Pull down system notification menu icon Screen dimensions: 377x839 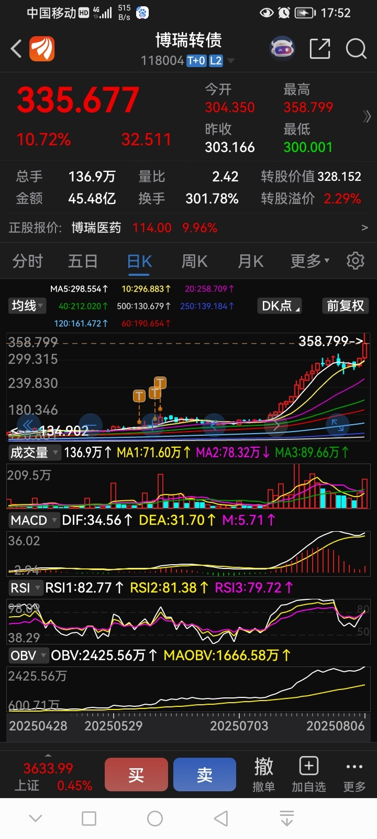287,819
